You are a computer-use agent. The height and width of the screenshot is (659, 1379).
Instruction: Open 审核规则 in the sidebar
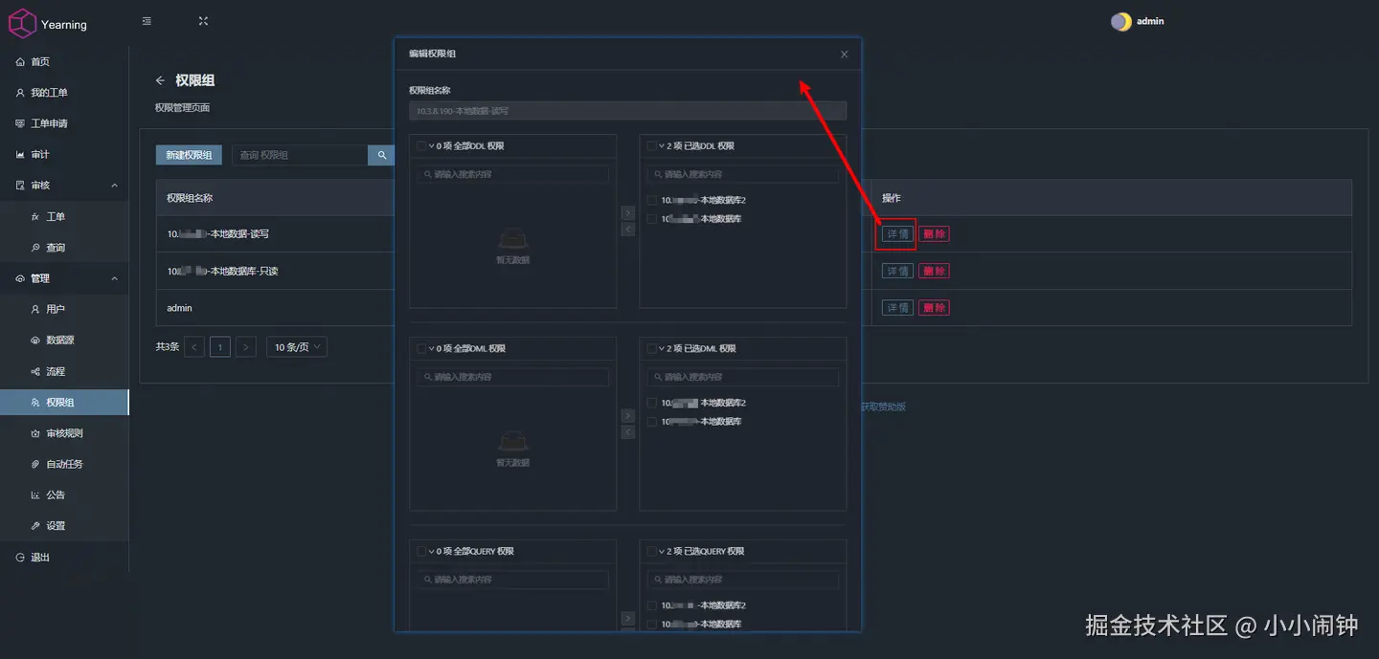[x=64, y=433]
